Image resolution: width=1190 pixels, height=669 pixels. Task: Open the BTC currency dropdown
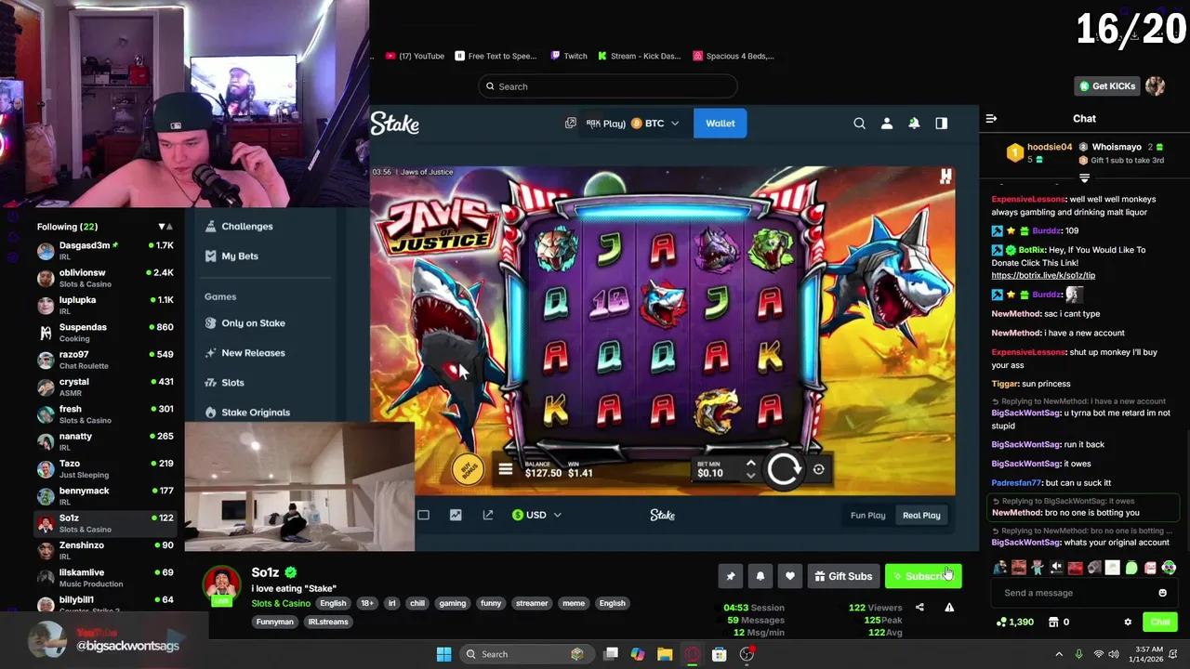pyautogui.click(x=655, y=123)
